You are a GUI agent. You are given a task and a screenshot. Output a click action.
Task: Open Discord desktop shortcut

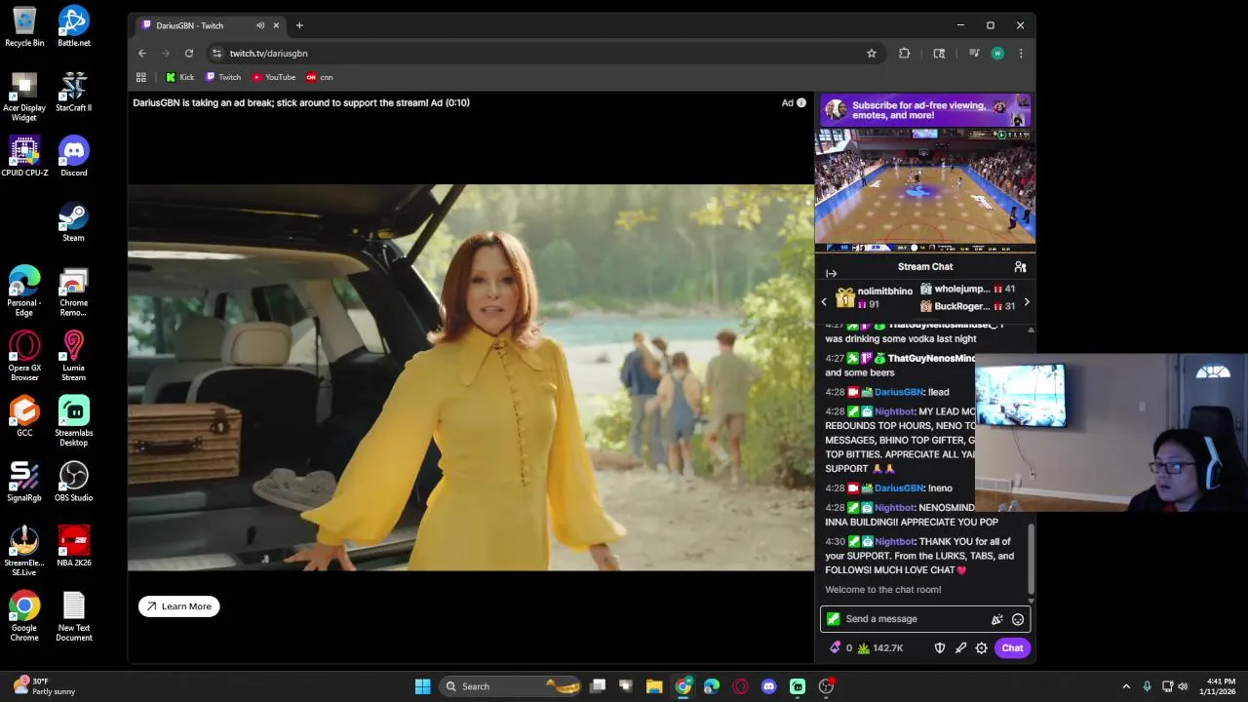[74, 156]
